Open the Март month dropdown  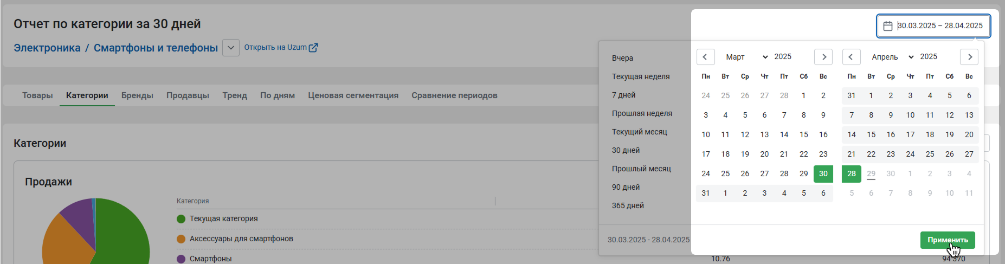(746, 57)
